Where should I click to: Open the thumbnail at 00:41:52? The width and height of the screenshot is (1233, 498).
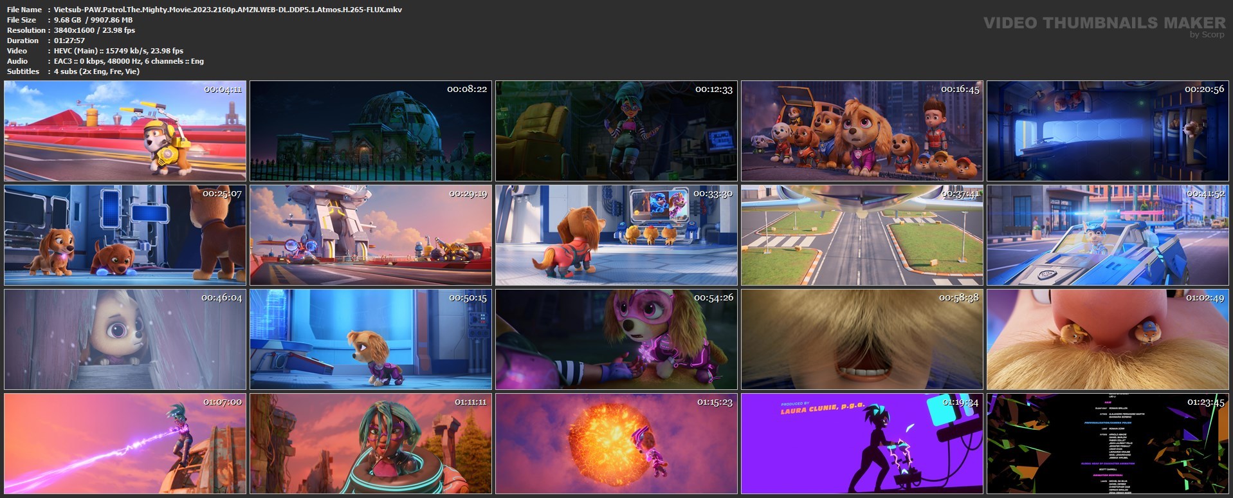(1108, 235)
